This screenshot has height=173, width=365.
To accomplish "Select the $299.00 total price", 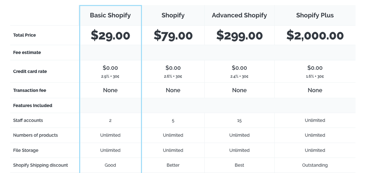I will [x=239, y=35].
